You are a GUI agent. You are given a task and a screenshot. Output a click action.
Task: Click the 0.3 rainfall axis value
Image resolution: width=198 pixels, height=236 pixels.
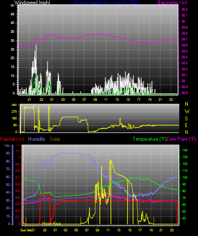point(18,204)
